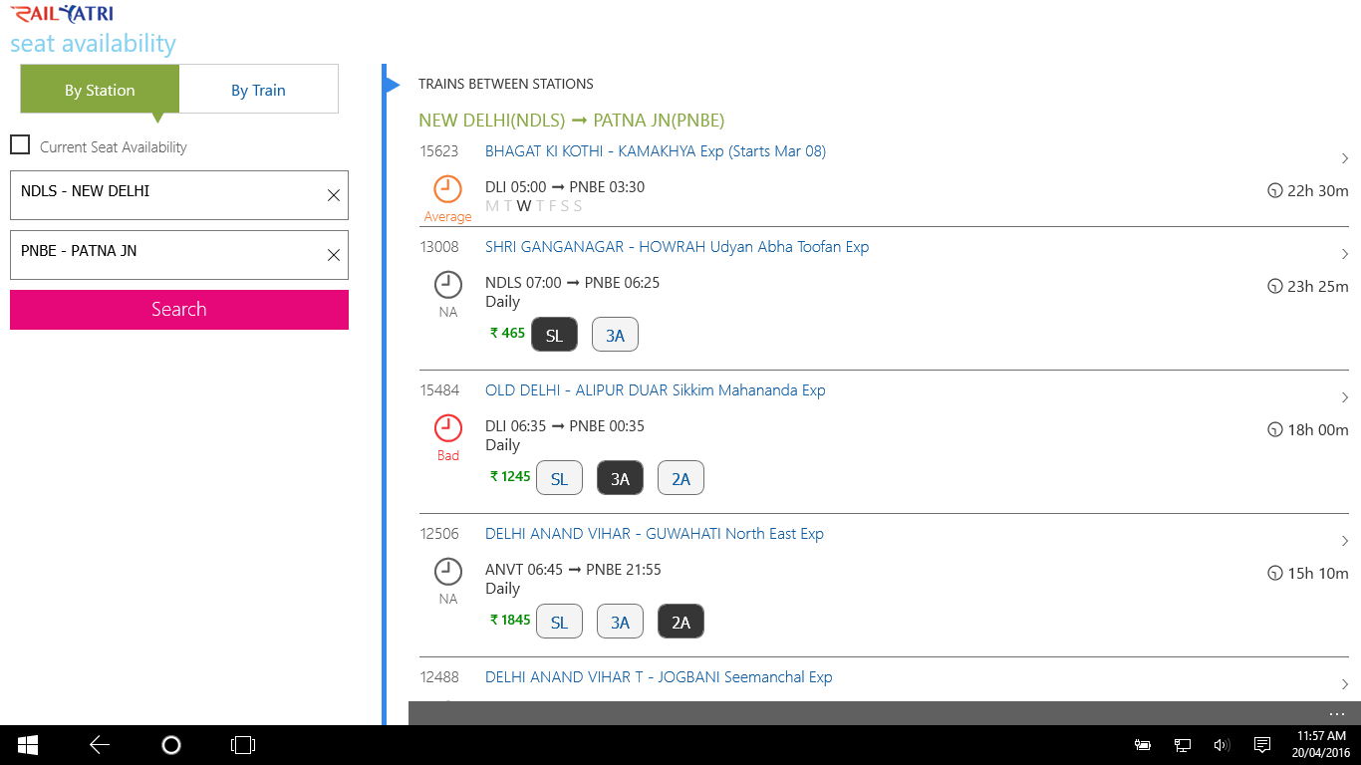The height and width of the screenshot is (765, 1361).
Task: Click train number 15484
Action: (439, 390)
